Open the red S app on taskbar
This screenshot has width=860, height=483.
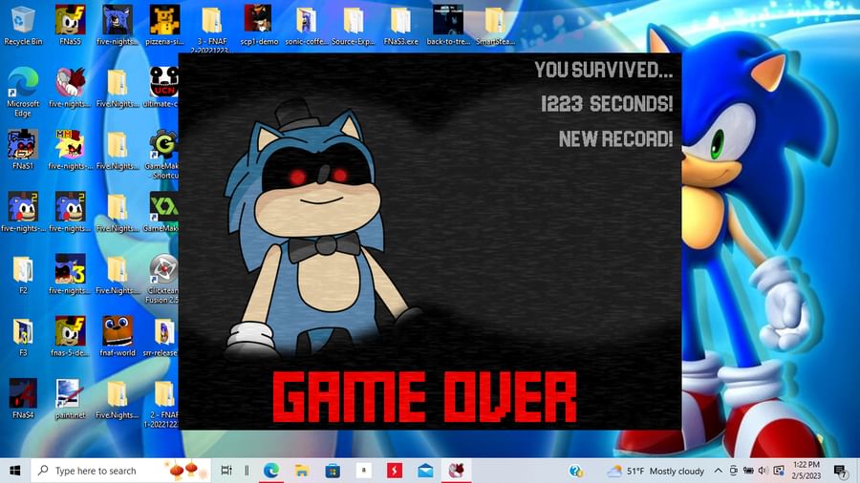[x=395, y=471]
